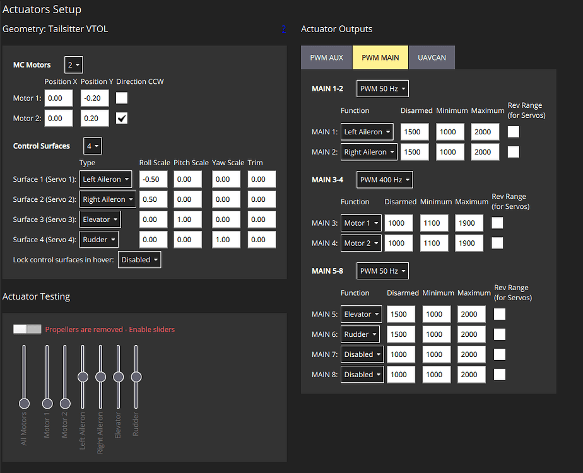Click MAIN 8 Disarmed value field
This screenshot has height=473, width=583.
(x=401, y=374)
